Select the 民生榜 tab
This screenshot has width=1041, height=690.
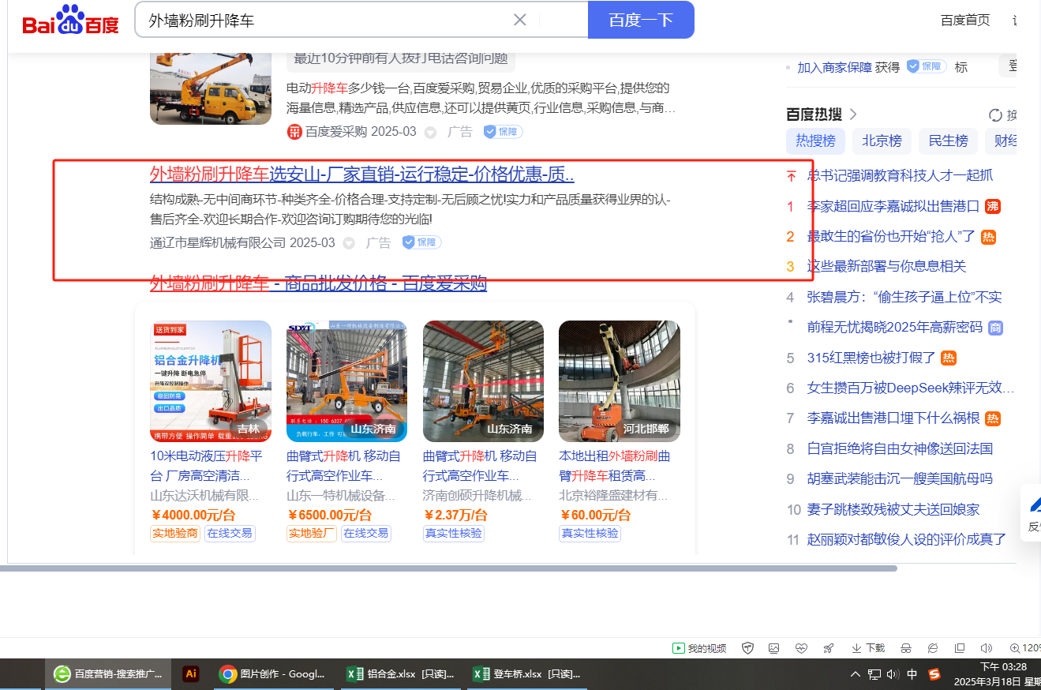click(948, 141)
